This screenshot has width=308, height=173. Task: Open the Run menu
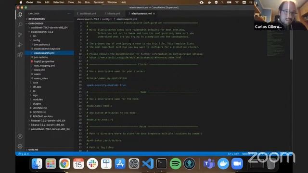(87, 2)
